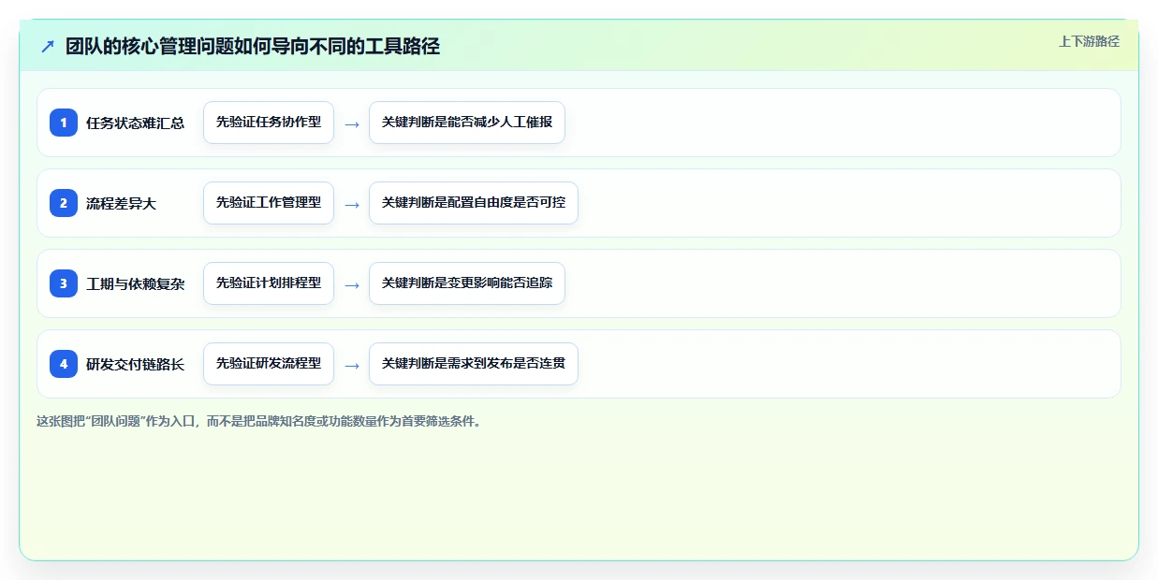This screenshot has width=1158, height=580.
Task: Select the 先验证任务协作型 chip
Action: pos(269,123)
